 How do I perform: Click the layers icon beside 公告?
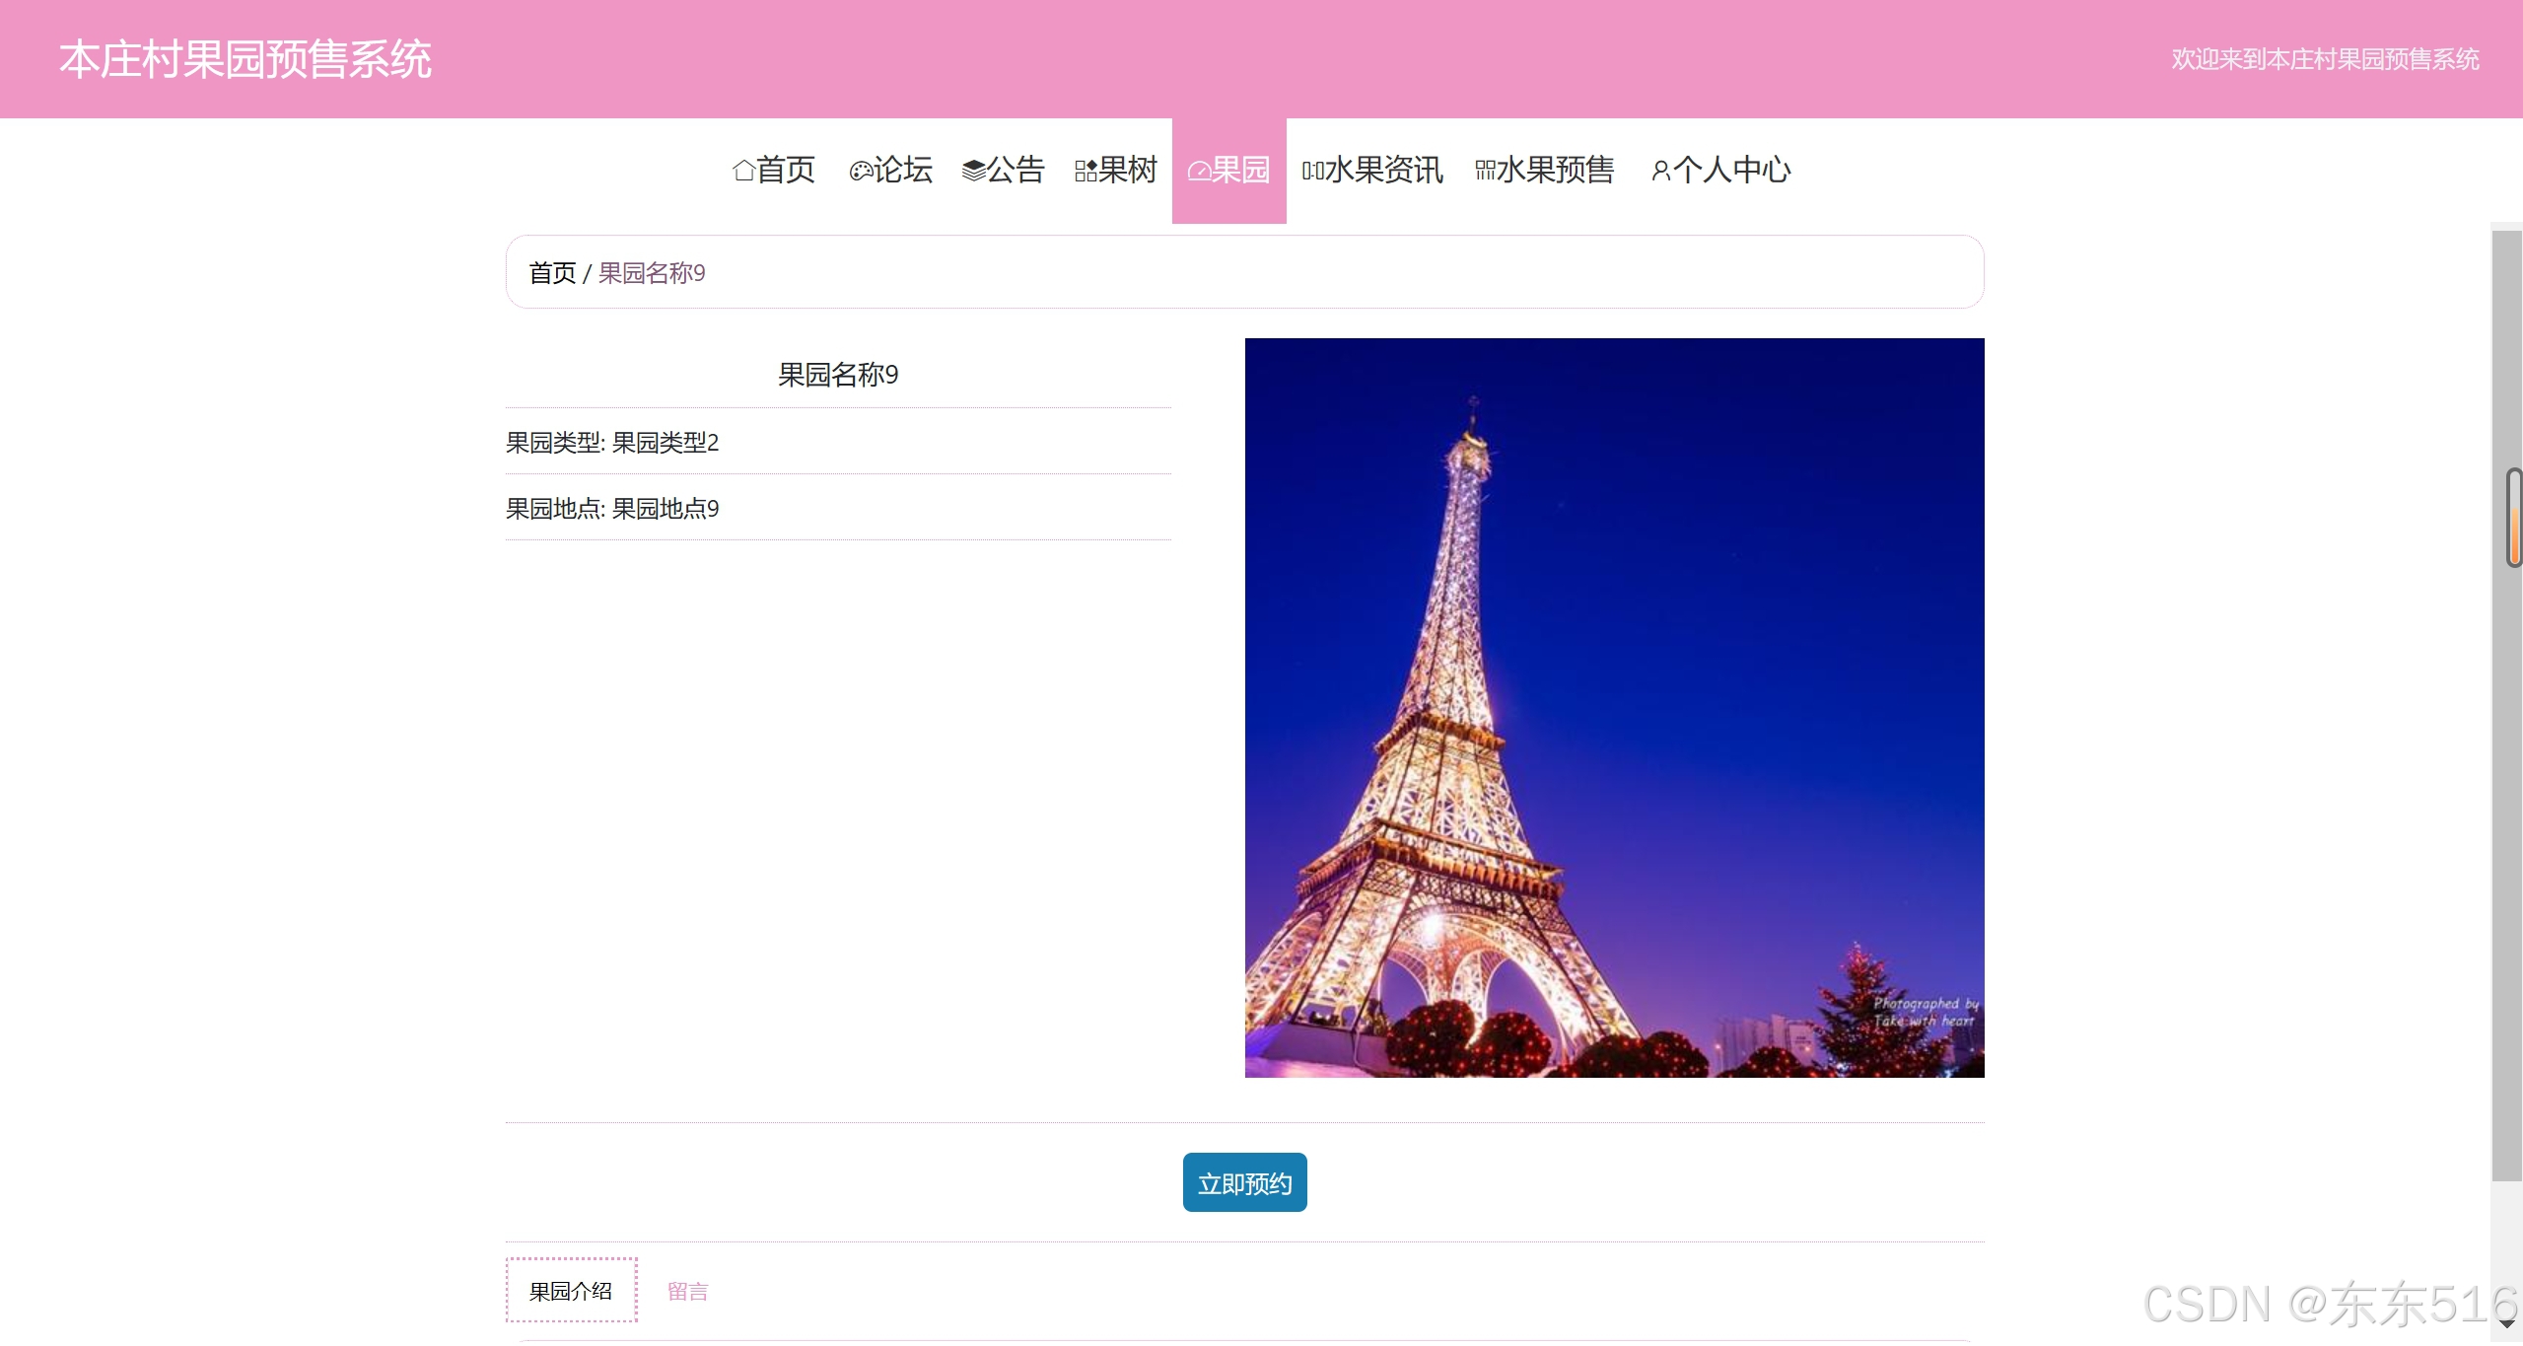pos(973,172)
